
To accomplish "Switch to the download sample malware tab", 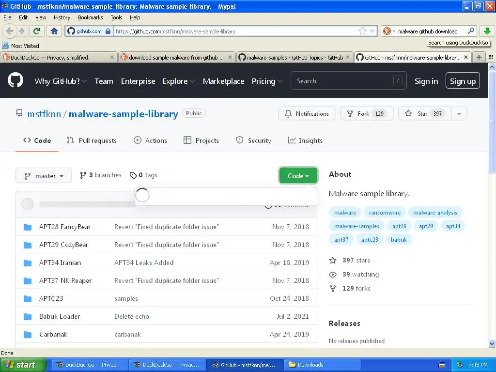I will 176,57.
